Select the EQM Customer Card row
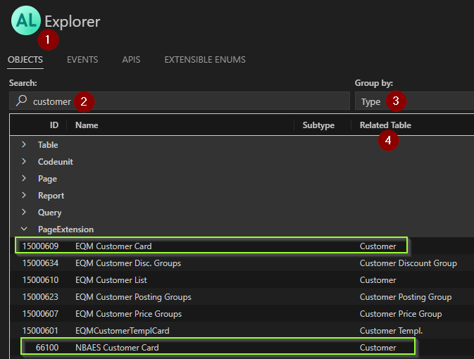This screenshot has width=474, height=359. point(113,246)
